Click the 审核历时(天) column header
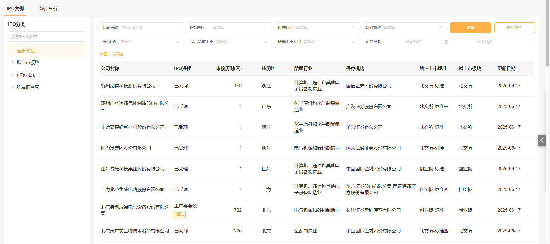550x244 pixels. [229, 69]
